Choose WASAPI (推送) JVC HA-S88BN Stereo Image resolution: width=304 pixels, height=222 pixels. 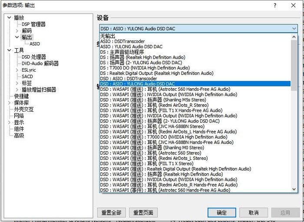[195, 126]
